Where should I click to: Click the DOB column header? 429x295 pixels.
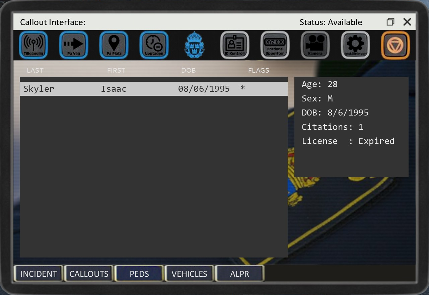(188, 70)
